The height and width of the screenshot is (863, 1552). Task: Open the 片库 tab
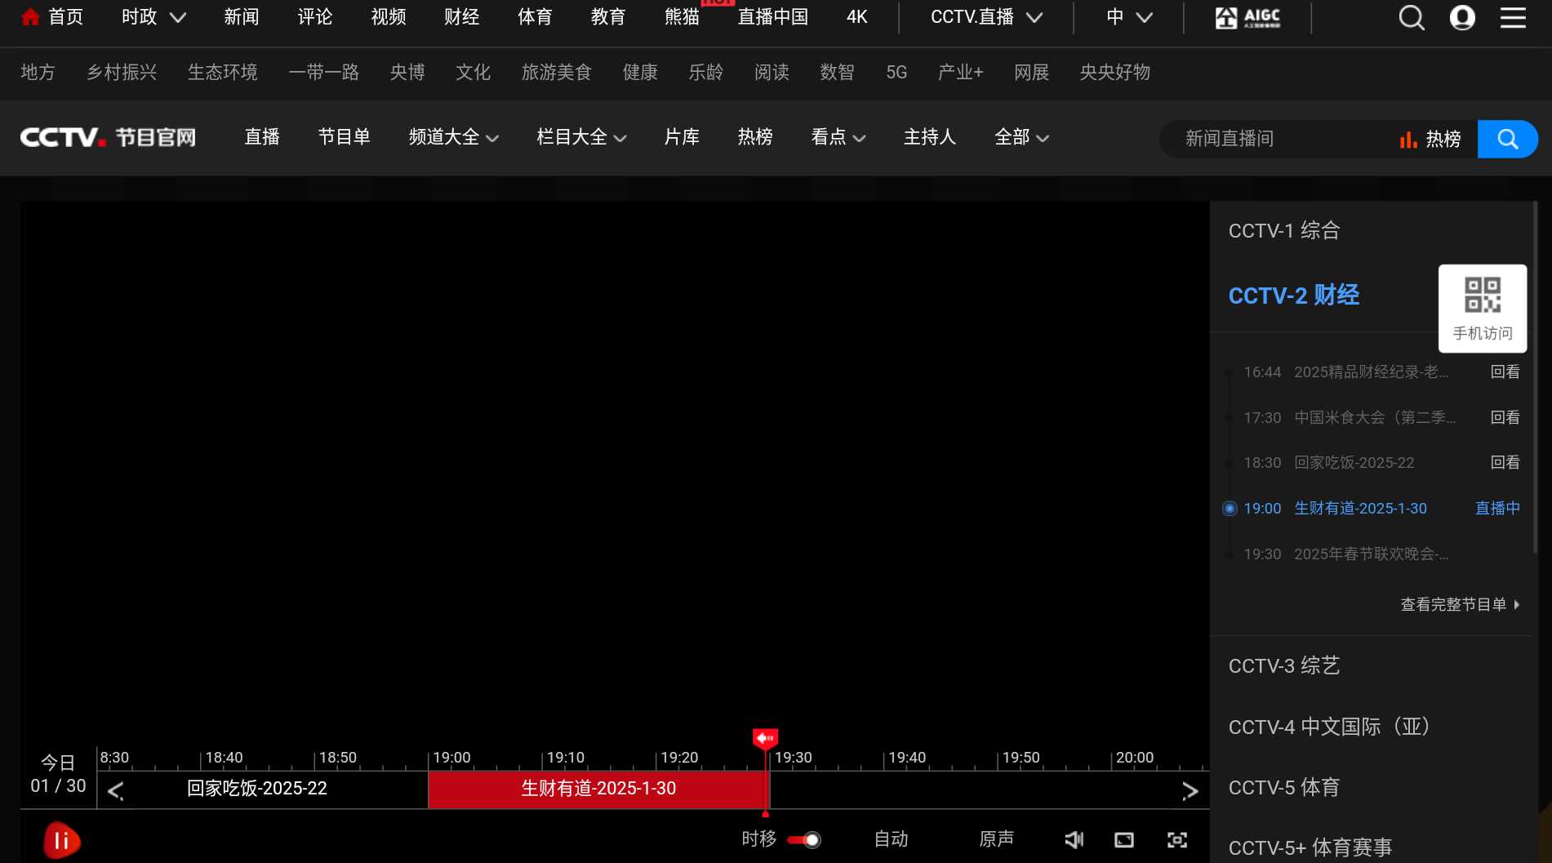pos(682,137)
